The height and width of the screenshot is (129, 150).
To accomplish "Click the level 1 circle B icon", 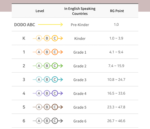I will [x=47, y=52].
